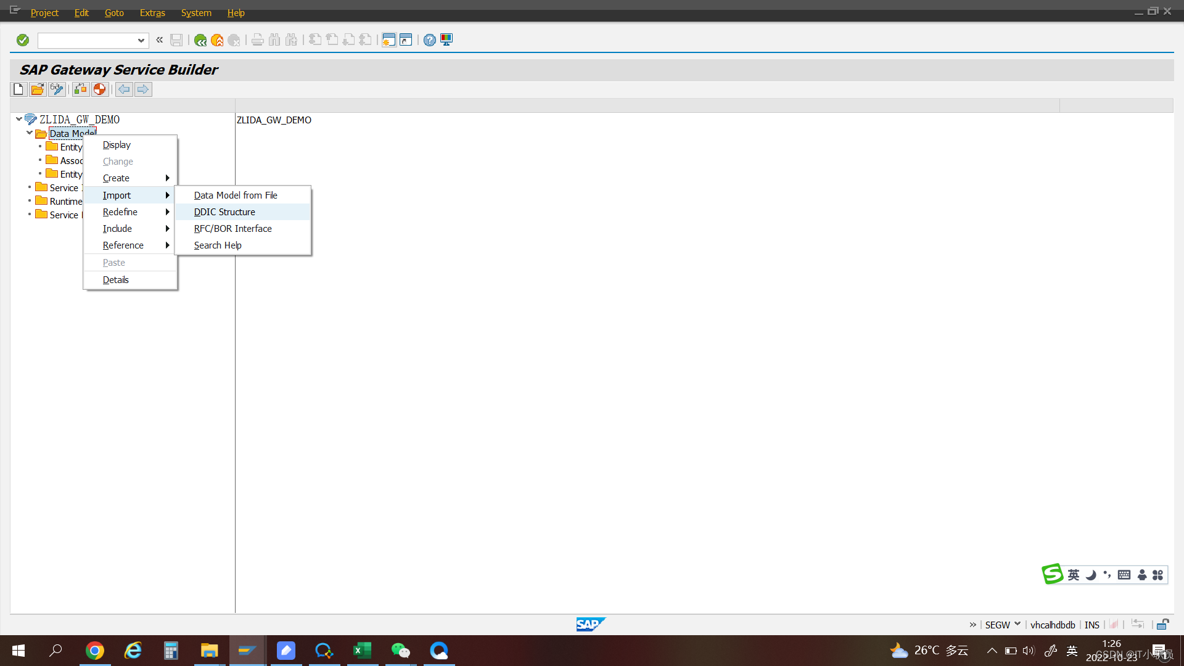The image size is (1184, 666).
Task: Click the blue navigate back arrow
Action: (x=124, y=89)
